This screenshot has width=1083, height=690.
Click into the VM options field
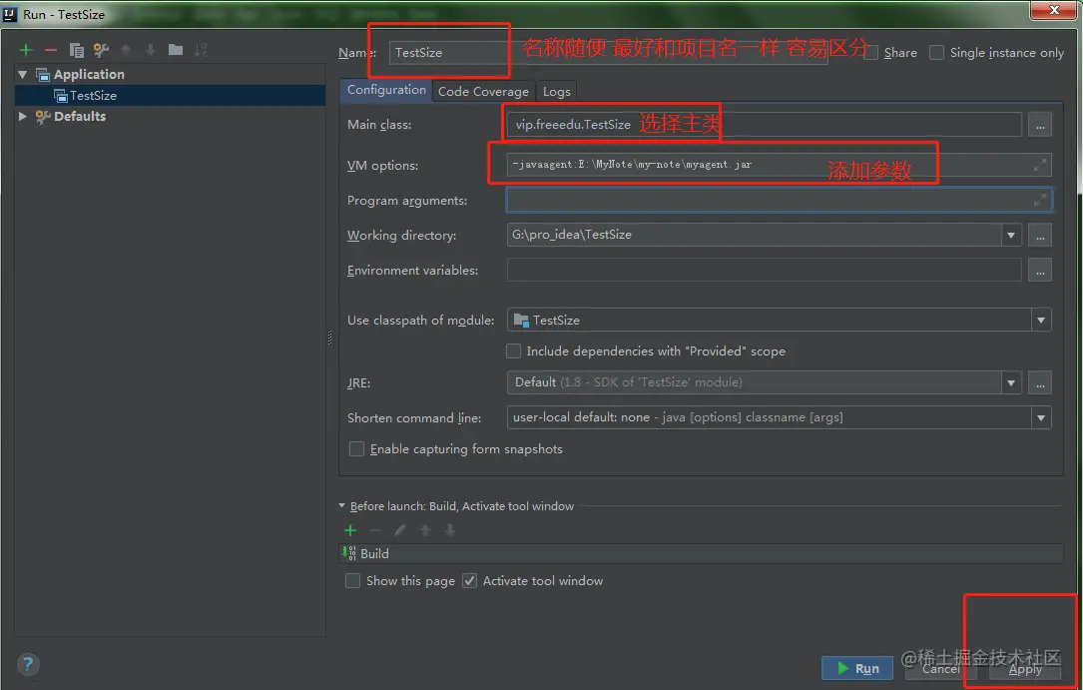pos(780,165)
